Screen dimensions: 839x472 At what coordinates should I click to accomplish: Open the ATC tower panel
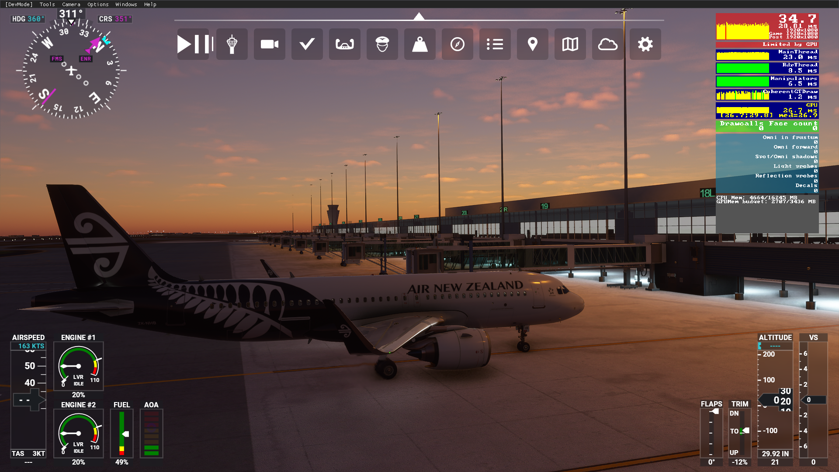pyautogui.click(x=232, y=44)
